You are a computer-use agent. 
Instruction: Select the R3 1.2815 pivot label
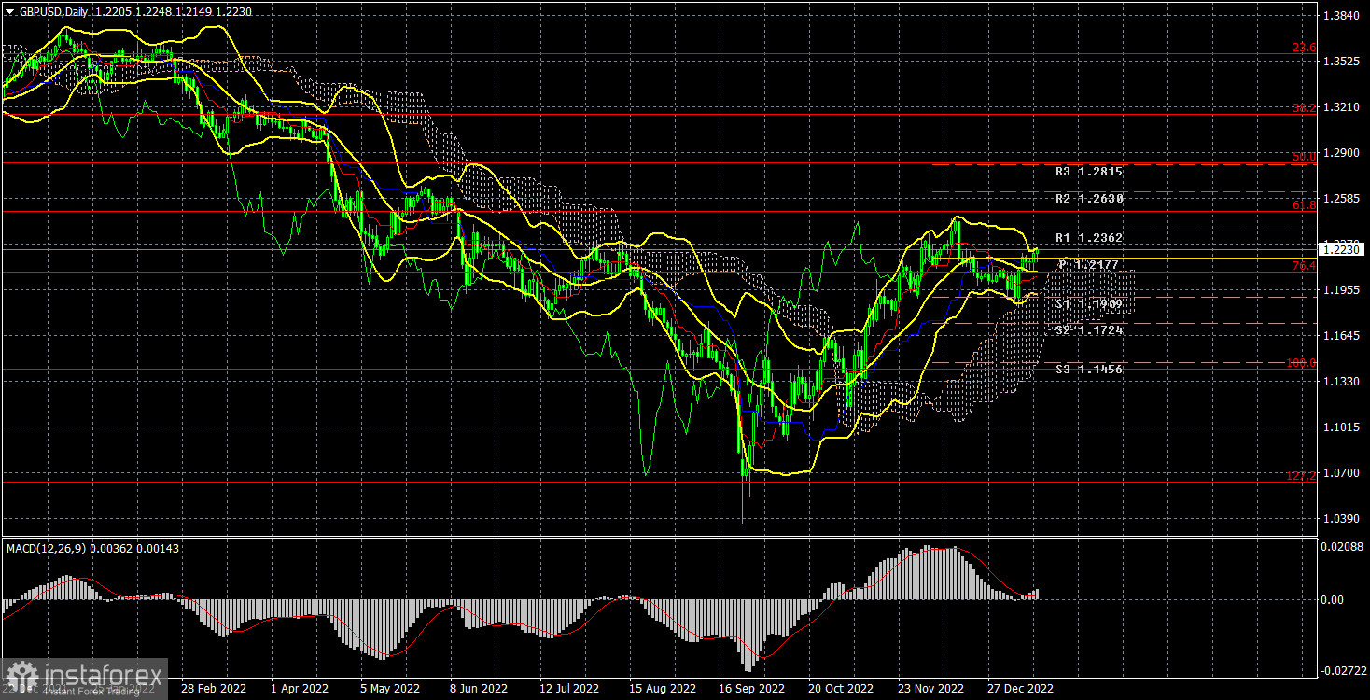1089,172
